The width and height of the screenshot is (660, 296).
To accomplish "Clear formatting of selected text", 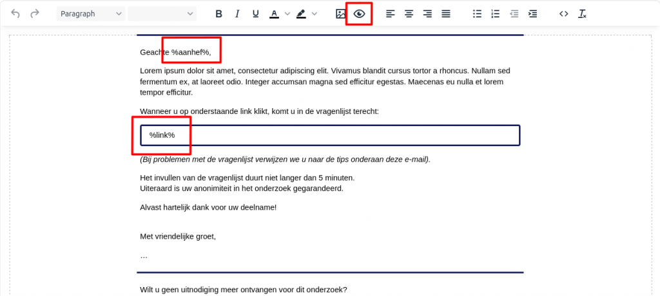I will coord(582,14).
